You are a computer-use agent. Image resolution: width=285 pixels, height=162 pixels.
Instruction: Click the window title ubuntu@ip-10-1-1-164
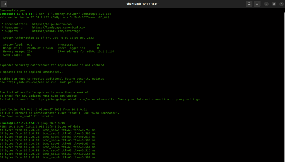142,4
